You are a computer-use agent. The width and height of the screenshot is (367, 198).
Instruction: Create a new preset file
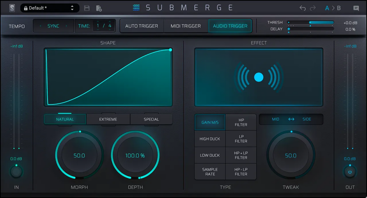coord(98,8)
